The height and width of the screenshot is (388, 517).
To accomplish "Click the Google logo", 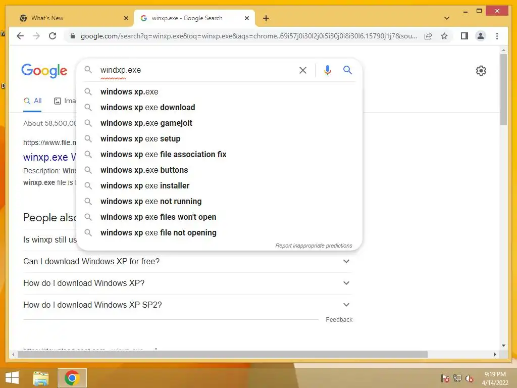I will pos(44,71).
